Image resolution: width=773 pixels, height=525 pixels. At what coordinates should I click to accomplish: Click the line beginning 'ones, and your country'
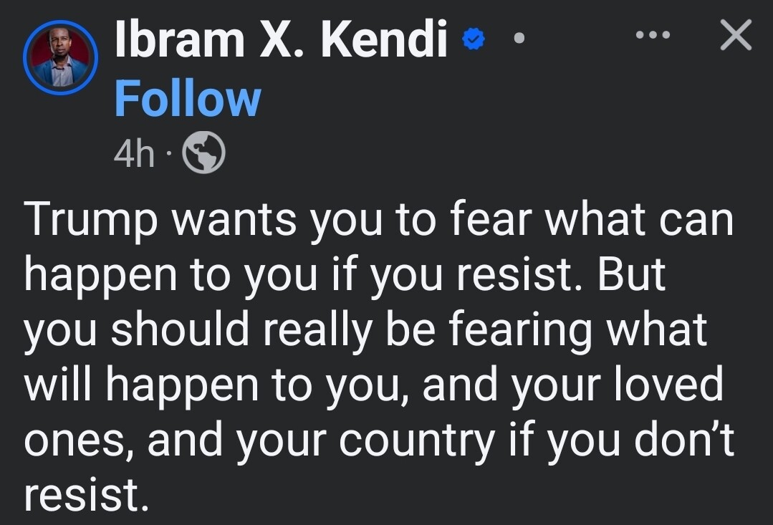(x=379, y=440)
